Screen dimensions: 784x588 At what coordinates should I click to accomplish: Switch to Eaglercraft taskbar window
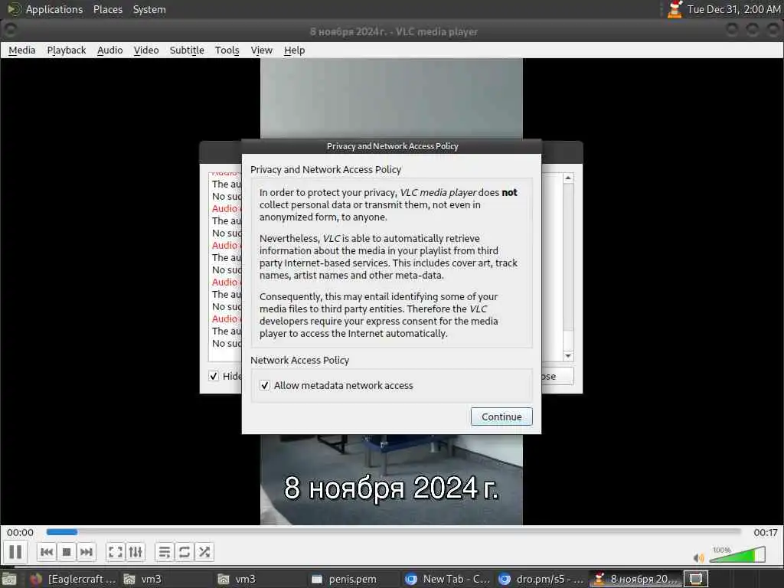(x=73, y=579)
